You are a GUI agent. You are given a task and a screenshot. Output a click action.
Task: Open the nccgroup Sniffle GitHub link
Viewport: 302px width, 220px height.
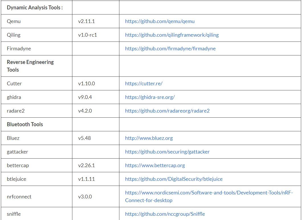tap(165, 214)
